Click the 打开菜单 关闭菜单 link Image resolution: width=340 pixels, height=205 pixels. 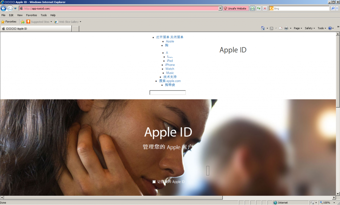pyautogui.click(x=170, y=37)
